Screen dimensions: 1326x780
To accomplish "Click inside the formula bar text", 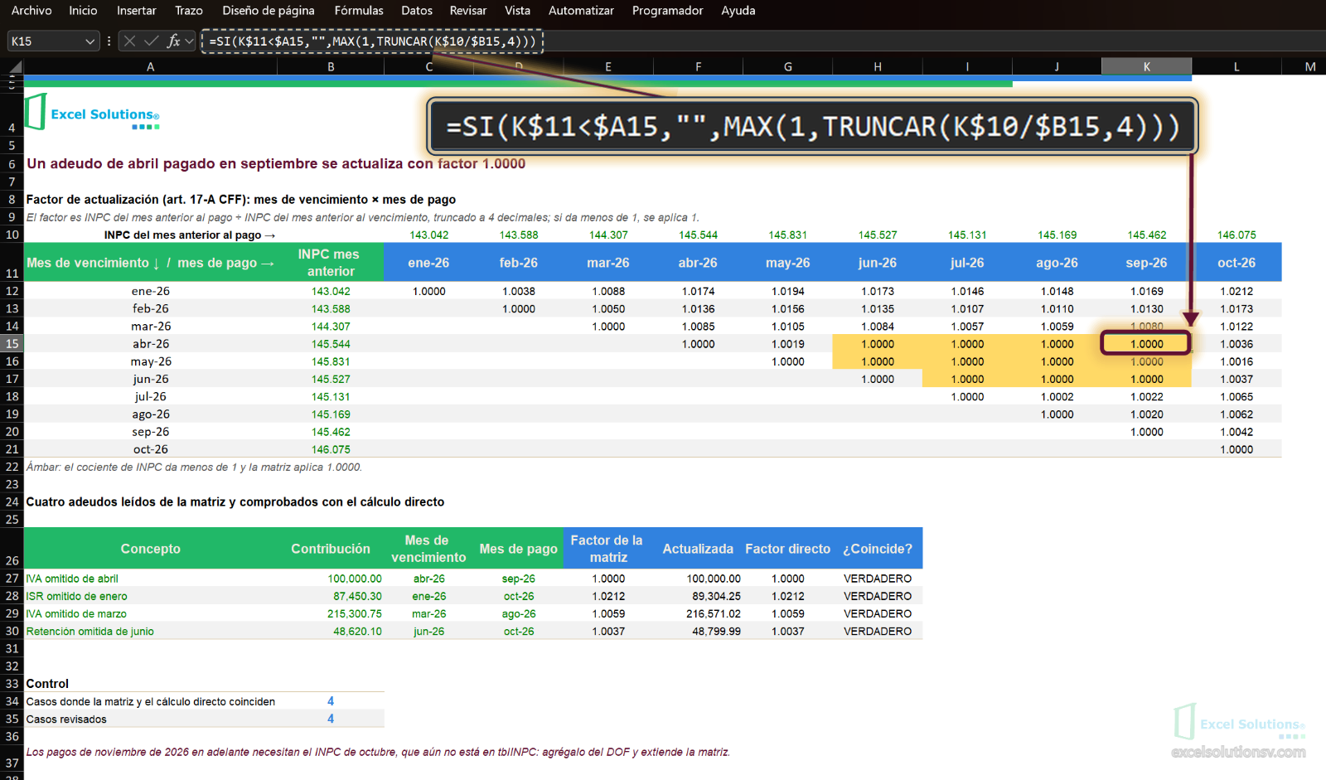I will click(372, 41).
